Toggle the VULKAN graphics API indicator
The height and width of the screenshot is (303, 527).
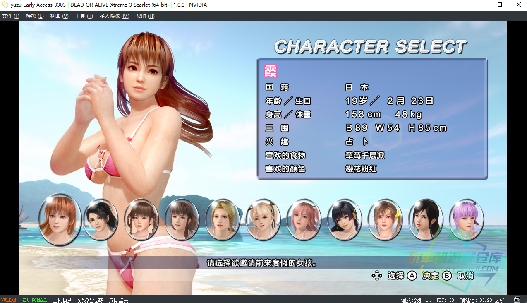(x=8, y=300)
